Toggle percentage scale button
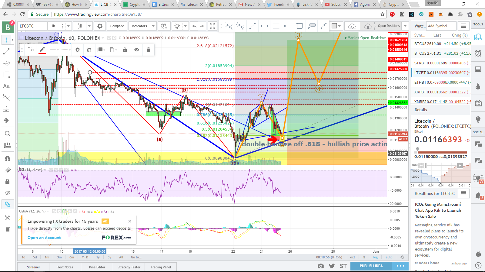The height and width of the screenshot is (272, 485). 364,257
